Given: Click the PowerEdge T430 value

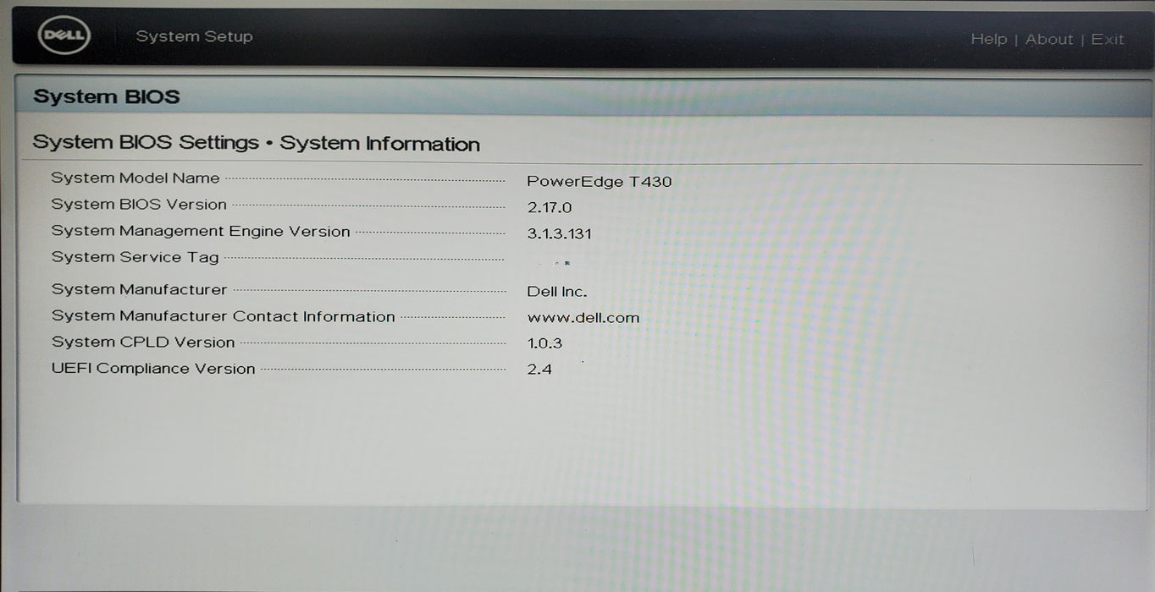Looking at the screenshot, I should click(x=600, y=181).
